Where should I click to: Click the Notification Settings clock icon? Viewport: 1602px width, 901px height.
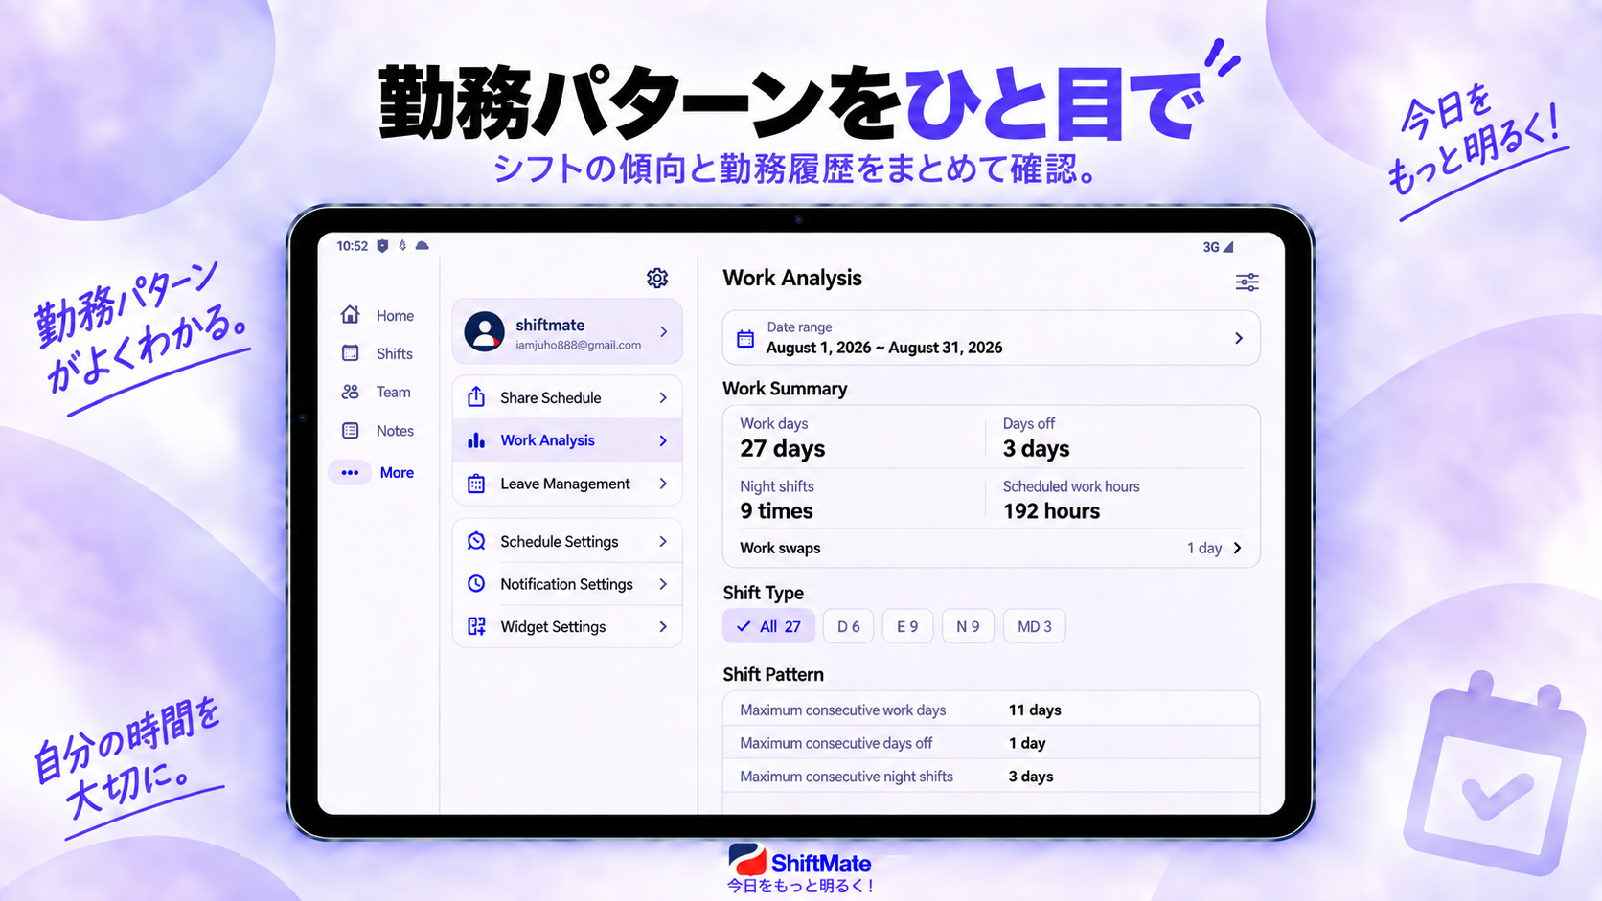coord(476,583)
